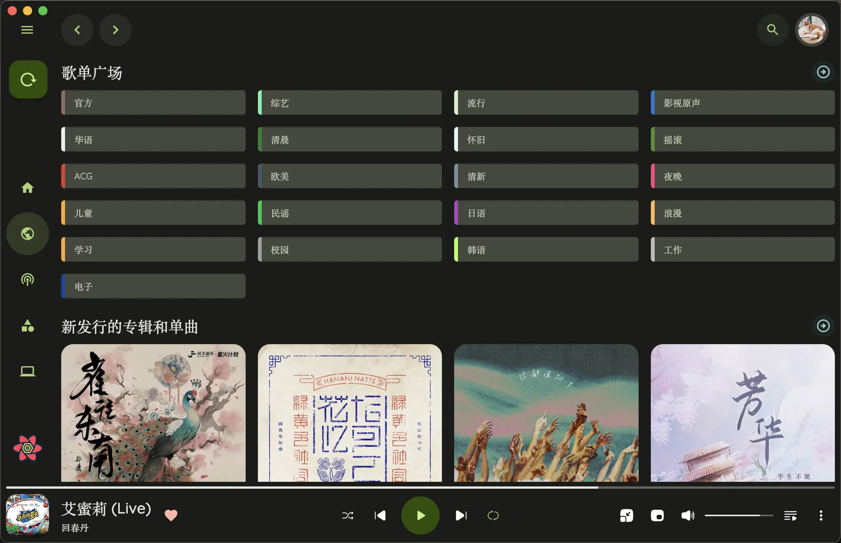Open plugin settings via the flower icon

click(x=28, y=448)
